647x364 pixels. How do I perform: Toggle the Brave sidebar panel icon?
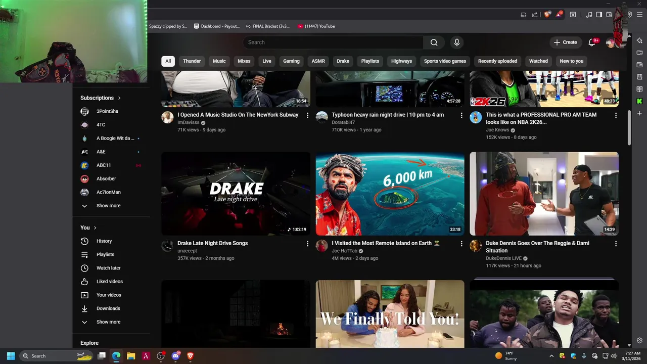[x=599, y=15]
